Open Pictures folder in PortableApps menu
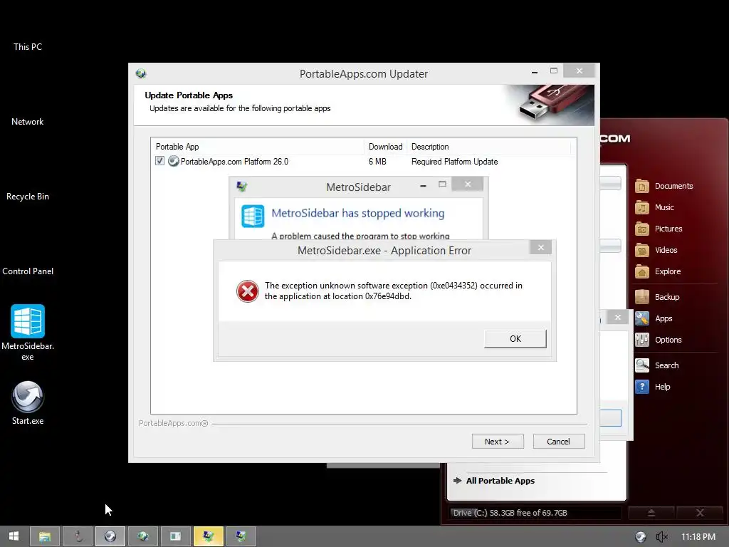The width and height of the screenshot is (729, 547). (x=659, y=229)
